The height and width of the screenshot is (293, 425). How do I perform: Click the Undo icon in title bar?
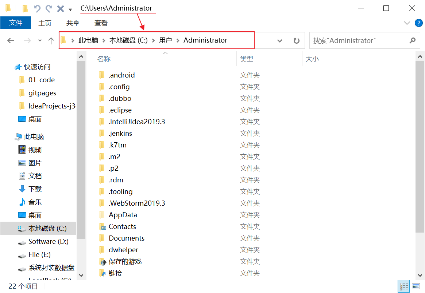(x=37, y=8)
